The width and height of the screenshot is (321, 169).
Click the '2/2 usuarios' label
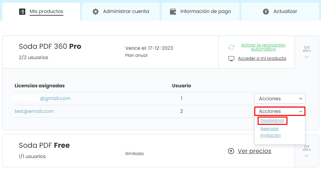coord(34,57)
